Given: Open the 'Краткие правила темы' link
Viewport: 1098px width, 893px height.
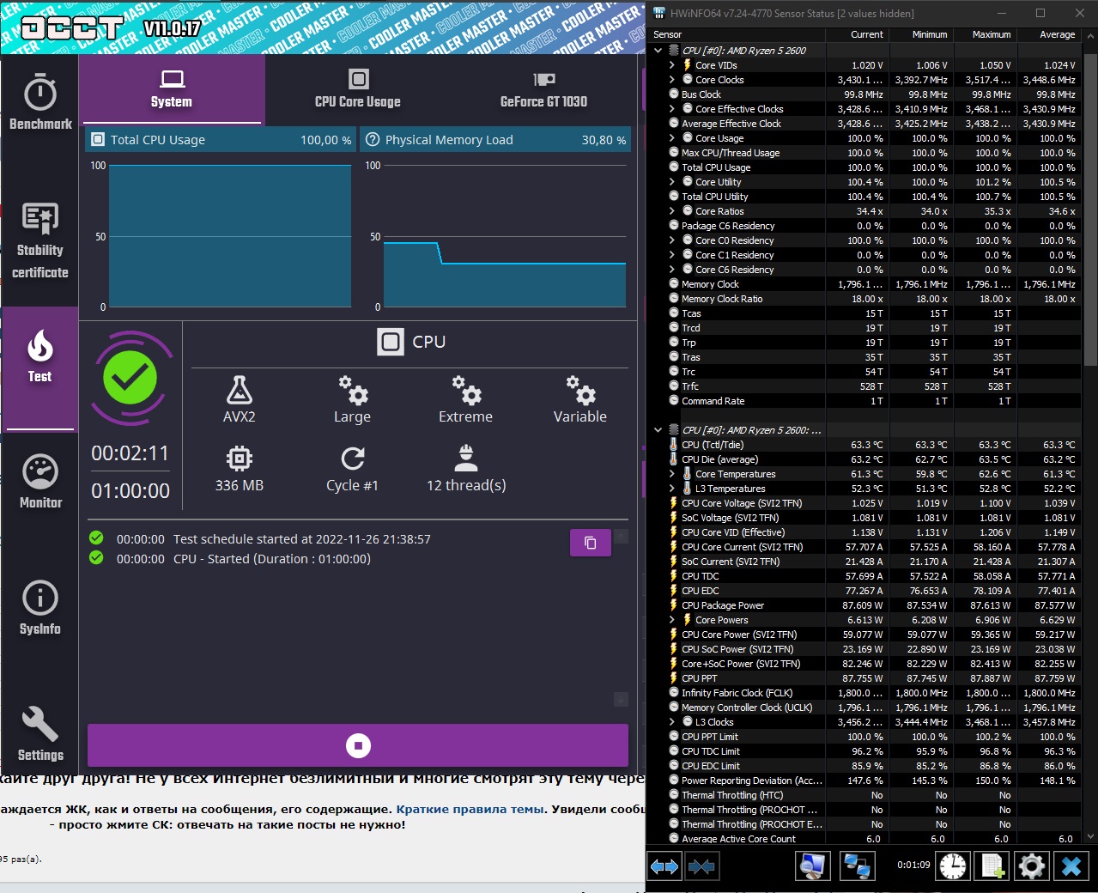Looking at the screenshot, I should [470, 809].
